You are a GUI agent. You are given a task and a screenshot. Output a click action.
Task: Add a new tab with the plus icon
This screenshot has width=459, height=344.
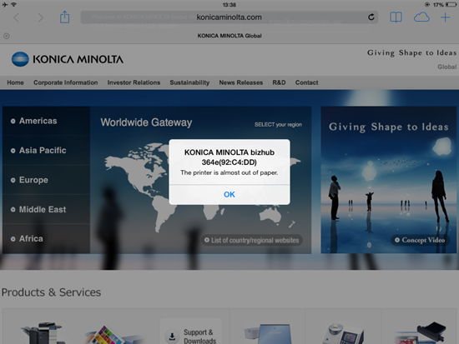pyautogui.click(x=445, y=17)
